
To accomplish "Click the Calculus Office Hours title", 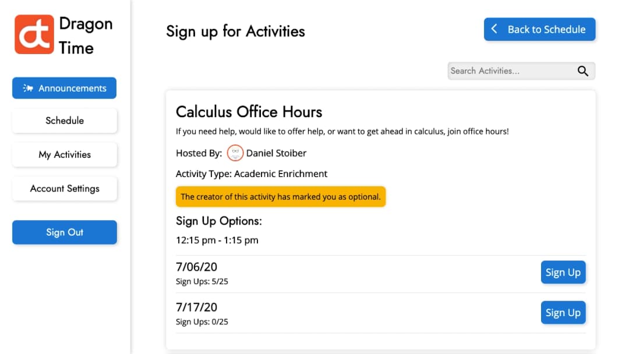I will click(x=249, y=112).
